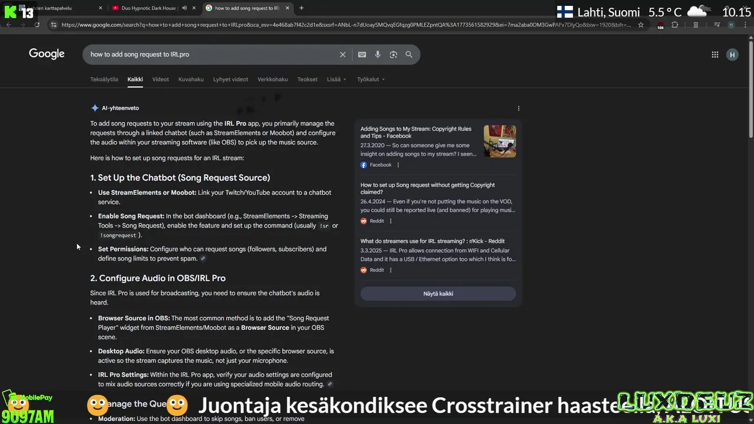Image resolution: width=754 pixels, height=424 pixels.
Task: Open What do streamers use for IRL streaming result
Action: (x=432, y=241)
